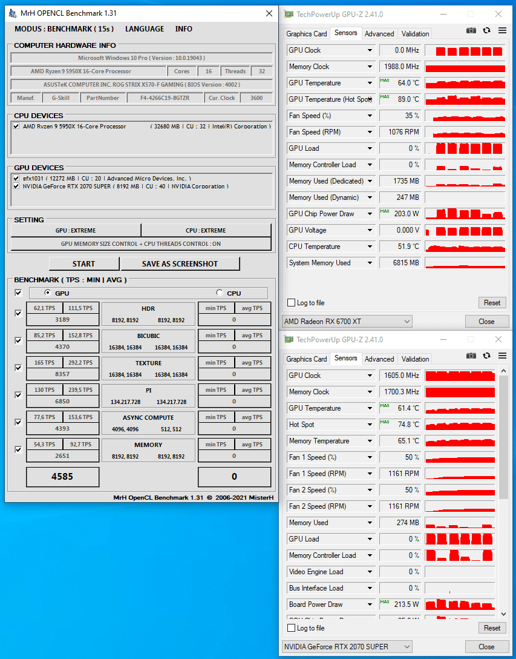Open Fan 2 Speed (RPM) sensor dropdown
This screenshot has height=659, width=516.
click(x=370, y=506)
